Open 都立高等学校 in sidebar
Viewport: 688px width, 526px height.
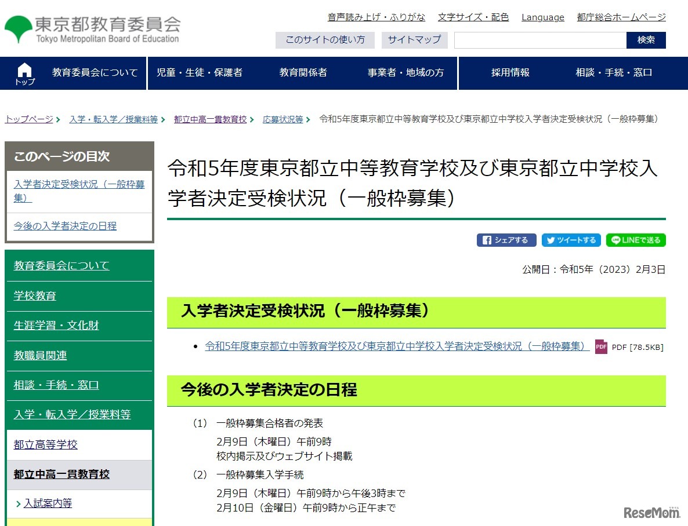pyautogui.click(x=46, y=445)
